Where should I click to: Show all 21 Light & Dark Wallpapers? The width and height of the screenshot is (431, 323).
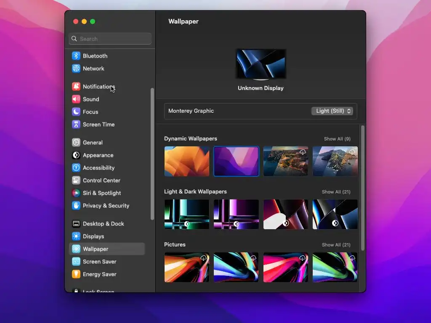tap(336, 192)
